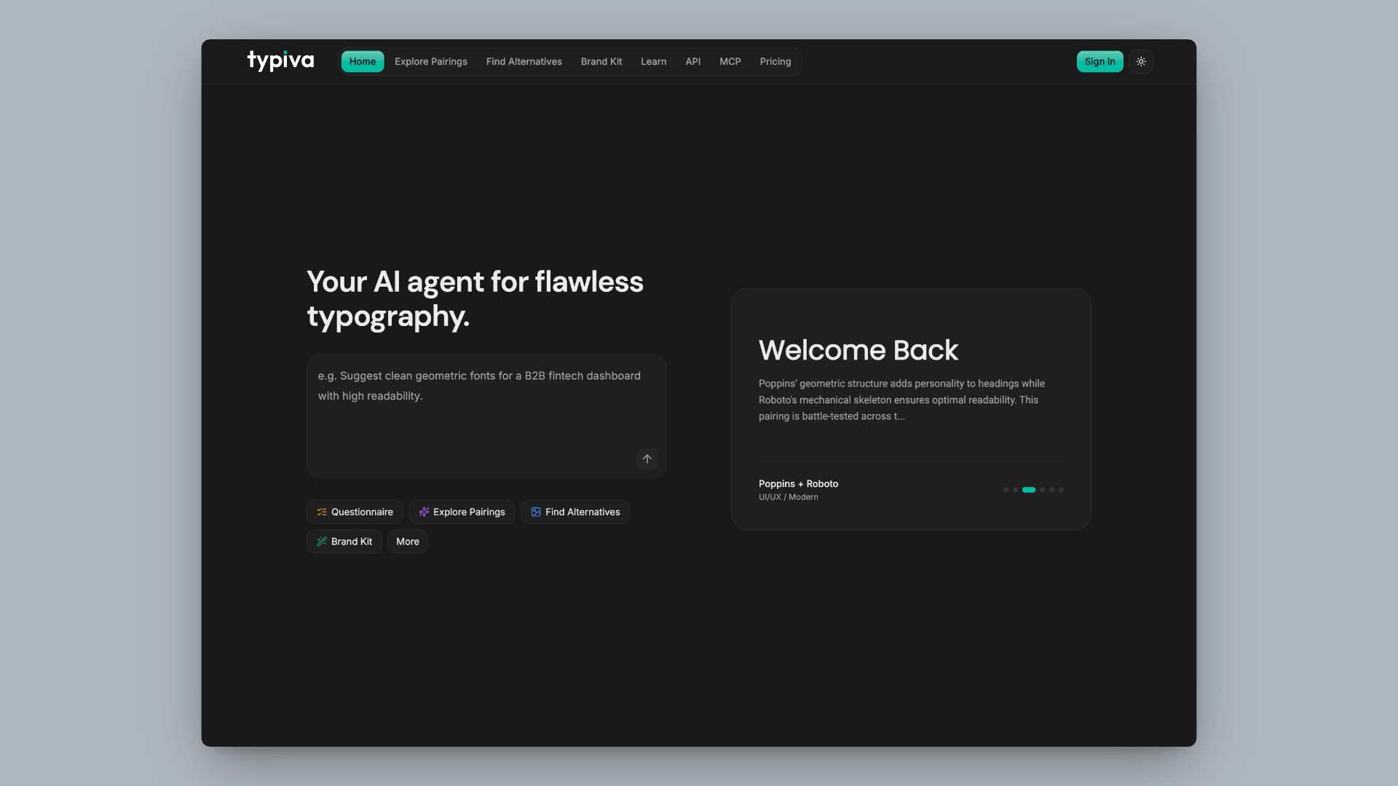Click the Poppins + Roboto pairing label
Viewport: 1398px width, 786px height.
[x=798, y=484]
